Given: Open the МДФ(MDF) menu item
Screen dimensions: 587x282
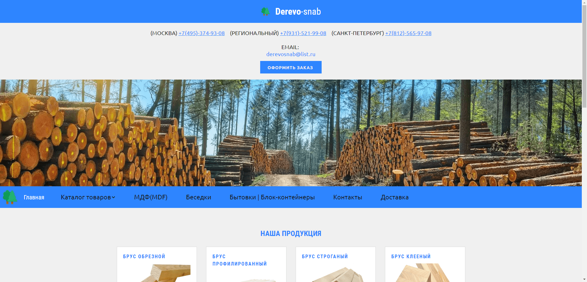Looking at the screenshot, I should (x=151, y=197).
